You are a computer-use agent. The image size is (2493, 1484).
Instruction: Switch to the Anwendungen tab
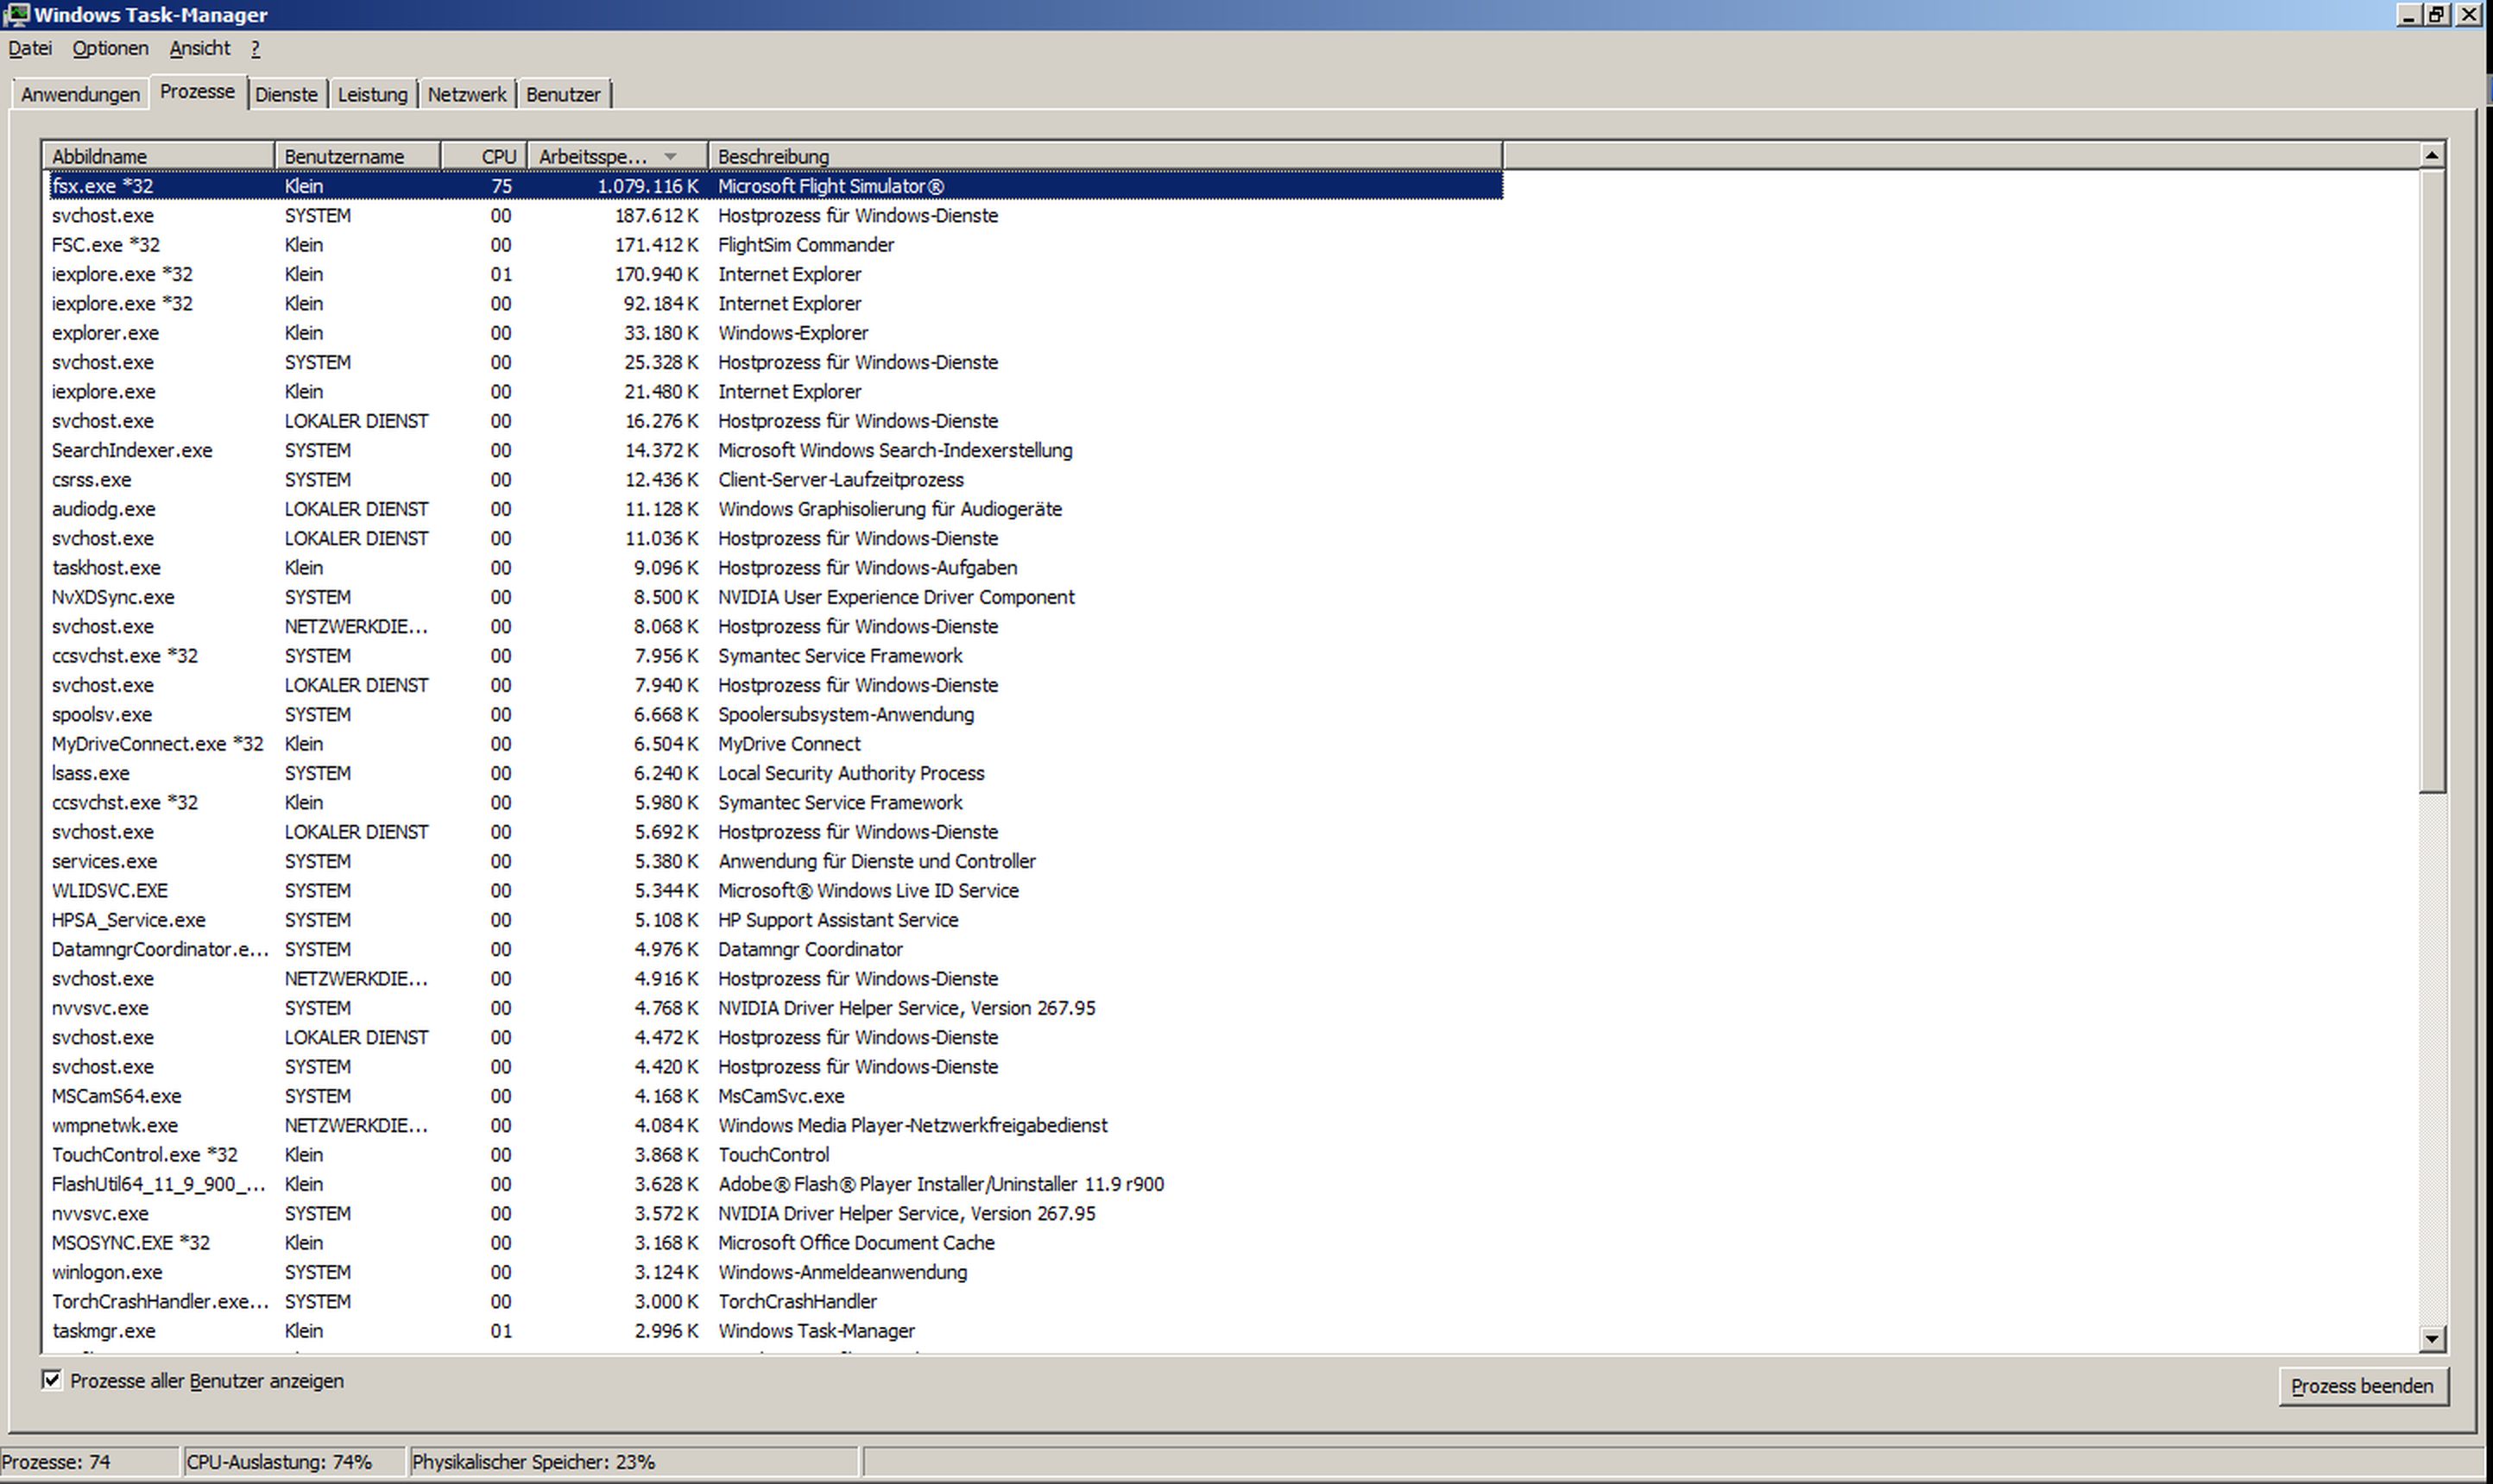pos(80,94)
